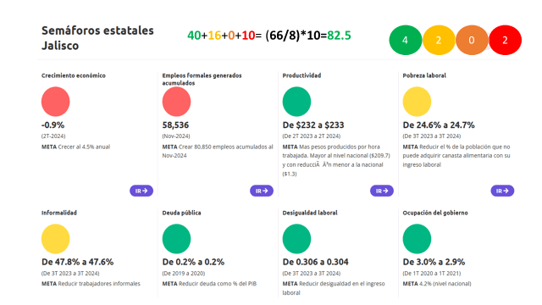Click red indicator under Empleos formales generados
Screen dimensions: 542x305
coord(176,102)
